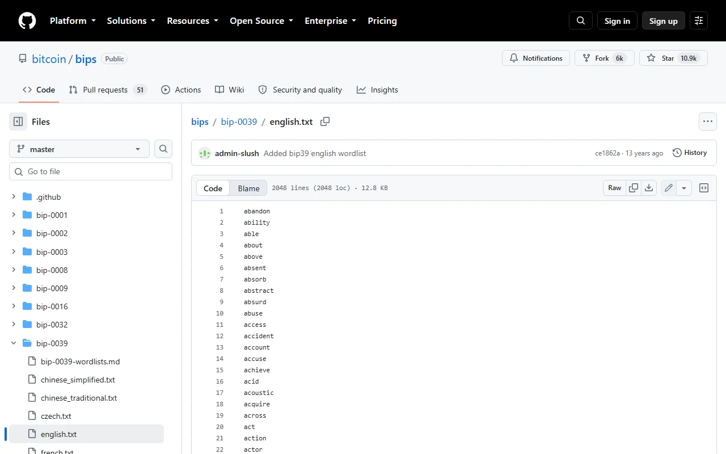Open the bip-0003 folder
The image size is (726, 454).
click(x=52, y=252)
